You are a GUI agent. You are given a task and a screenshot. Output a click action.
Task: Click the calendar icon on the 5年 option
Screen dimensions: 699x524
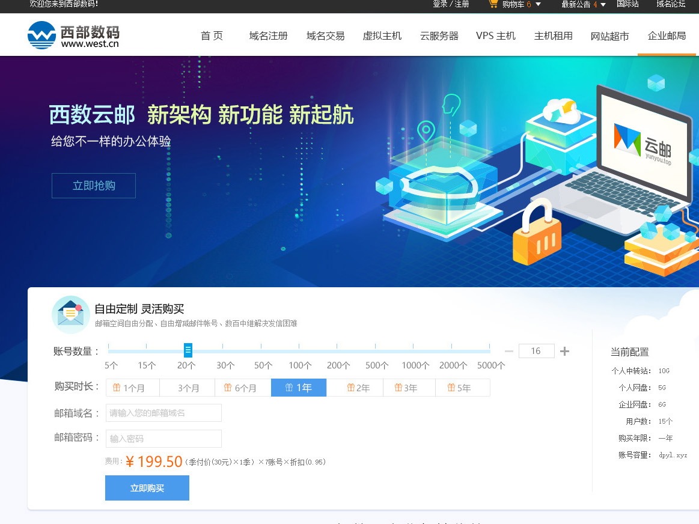pyautogui.click(x=451, y=388)
